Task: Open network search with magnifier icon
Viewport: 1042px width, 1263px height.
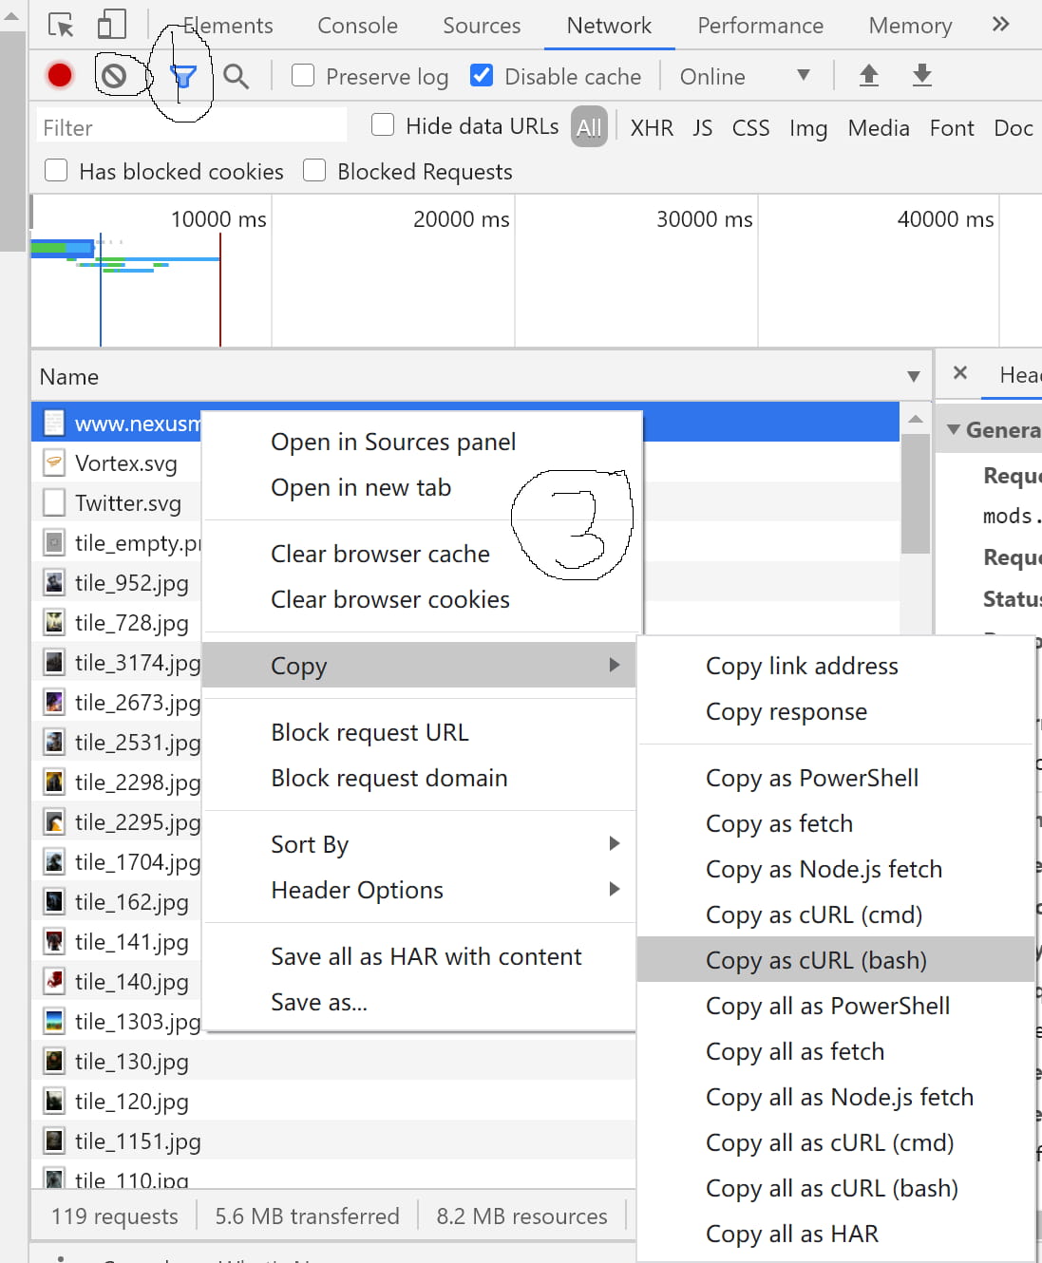Action: coord(237,76)
